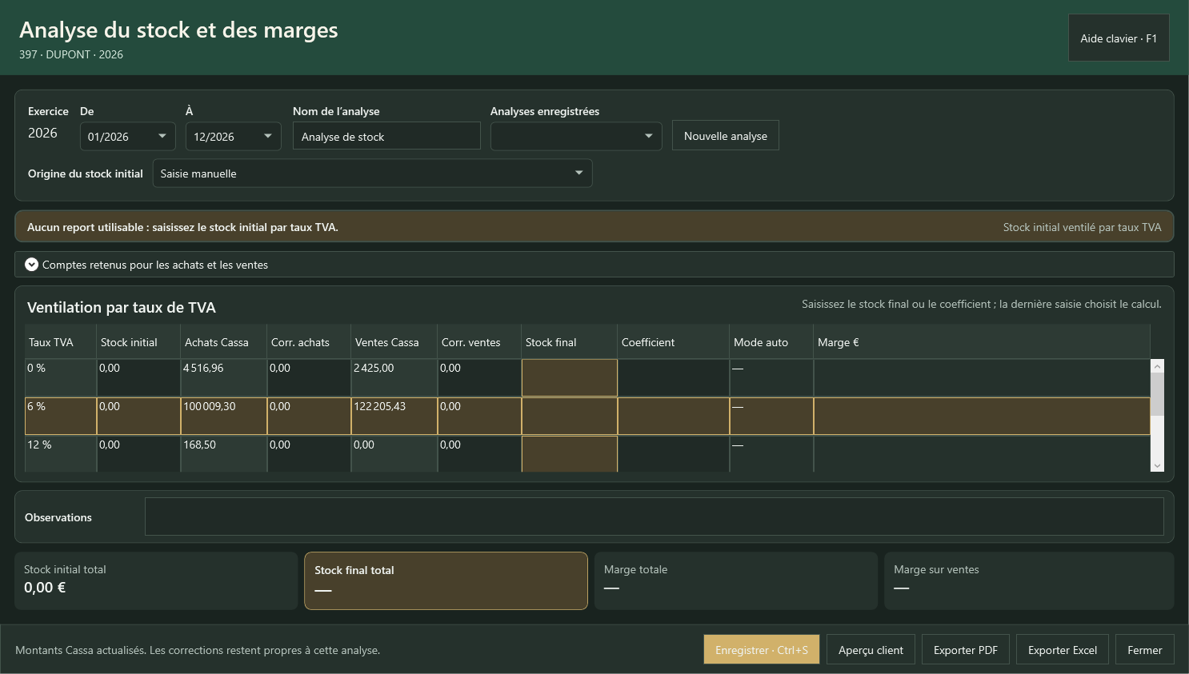Click the Stock final cell for 0 %
Image resolution: width=1189 pixels, height=674 pixels.
point(570,377)
